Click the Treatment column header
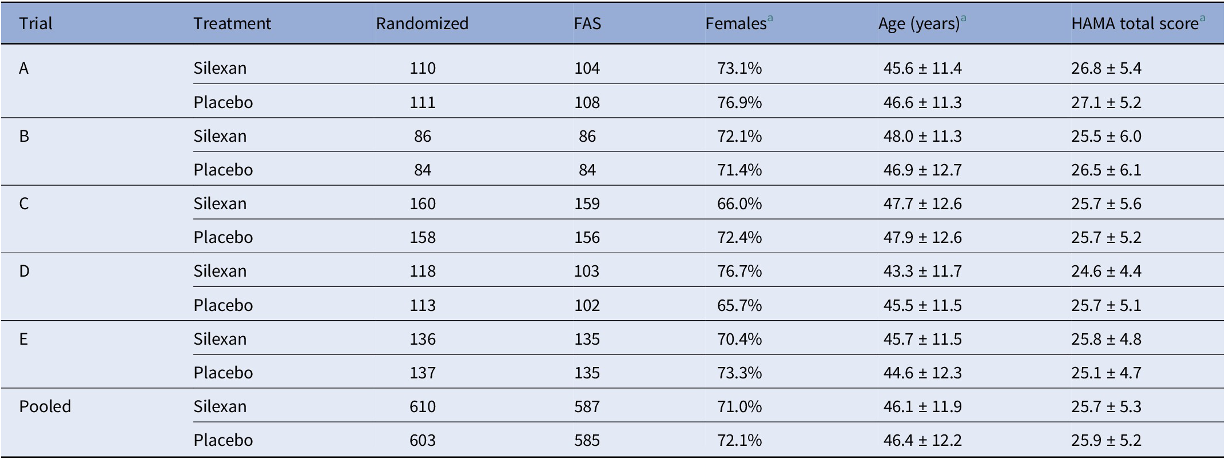Viewport: 1225px width, 459px height. tap(232, 23)
